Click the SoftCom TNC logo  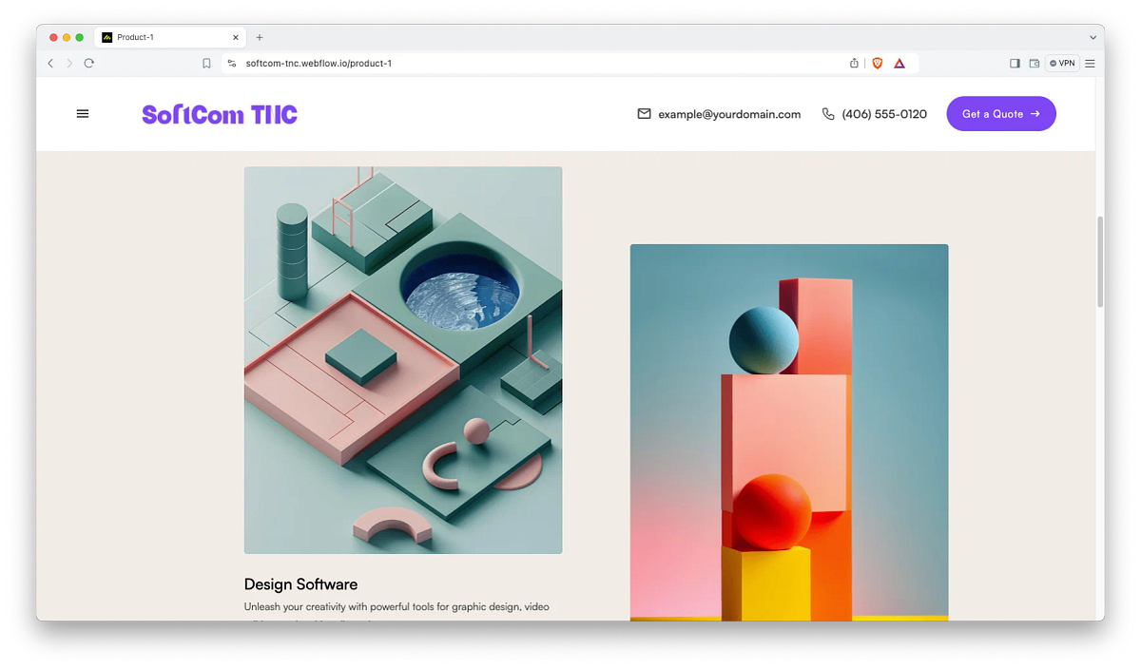220,115
